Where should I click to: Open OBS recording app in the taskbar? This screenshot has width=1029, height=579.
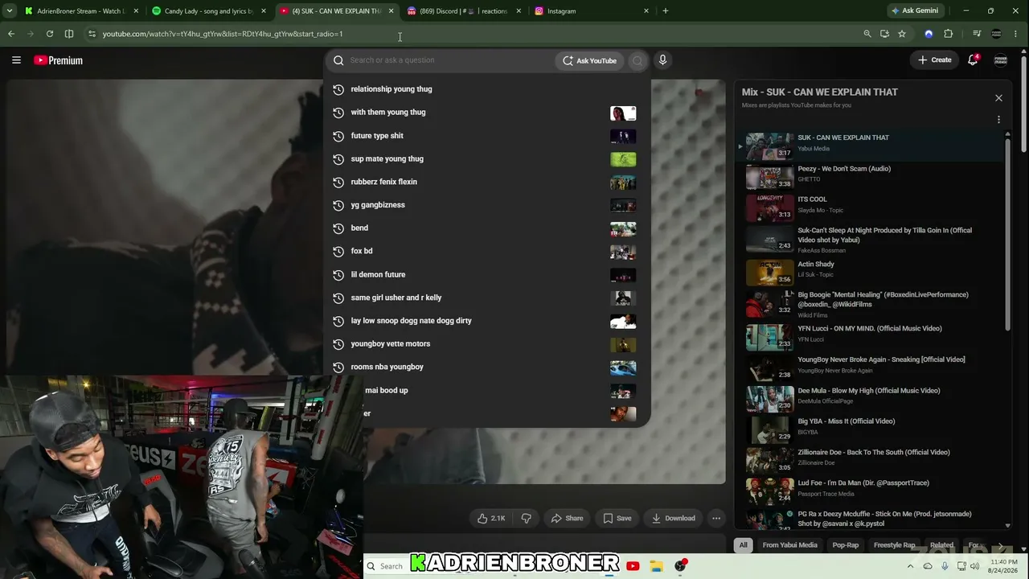681,566
